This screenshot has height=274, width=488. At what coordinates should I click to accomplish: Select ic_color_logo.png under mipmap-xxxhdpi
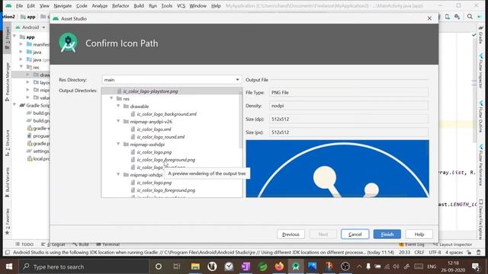click(154, 152)
